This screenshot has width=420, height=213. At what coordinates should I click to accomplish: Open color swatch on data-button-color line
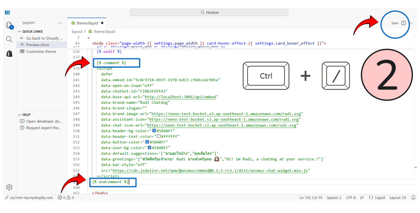tap(147, 142)
